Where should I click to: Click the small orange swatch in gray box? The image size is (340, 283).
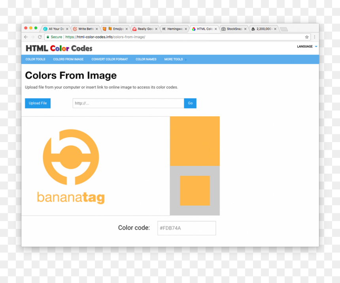195,191
